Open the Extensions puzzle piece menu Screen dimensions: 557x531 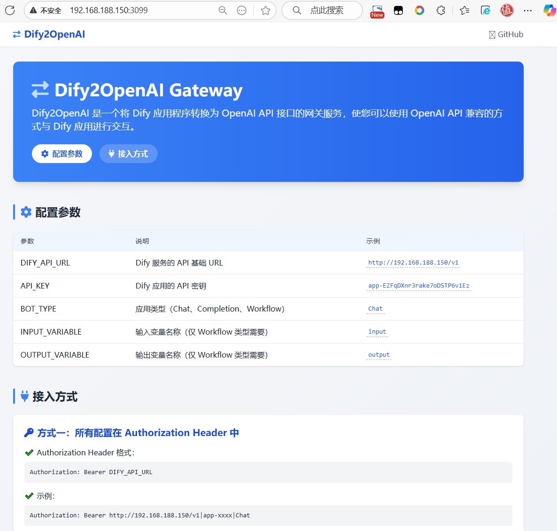click(x=441, y=10)
